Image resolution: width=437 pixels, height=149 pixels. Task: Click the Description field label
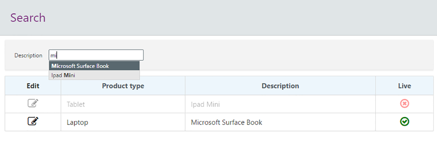coord(28,56)
